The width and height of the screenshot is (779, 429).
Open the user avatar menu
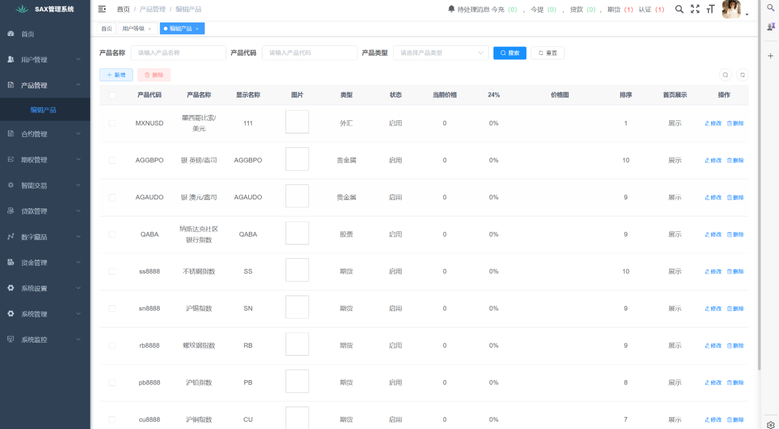coord(731,10)
